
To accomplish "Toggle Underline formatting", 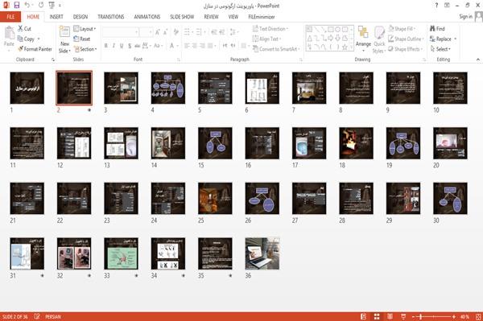I will click(122, 46).
